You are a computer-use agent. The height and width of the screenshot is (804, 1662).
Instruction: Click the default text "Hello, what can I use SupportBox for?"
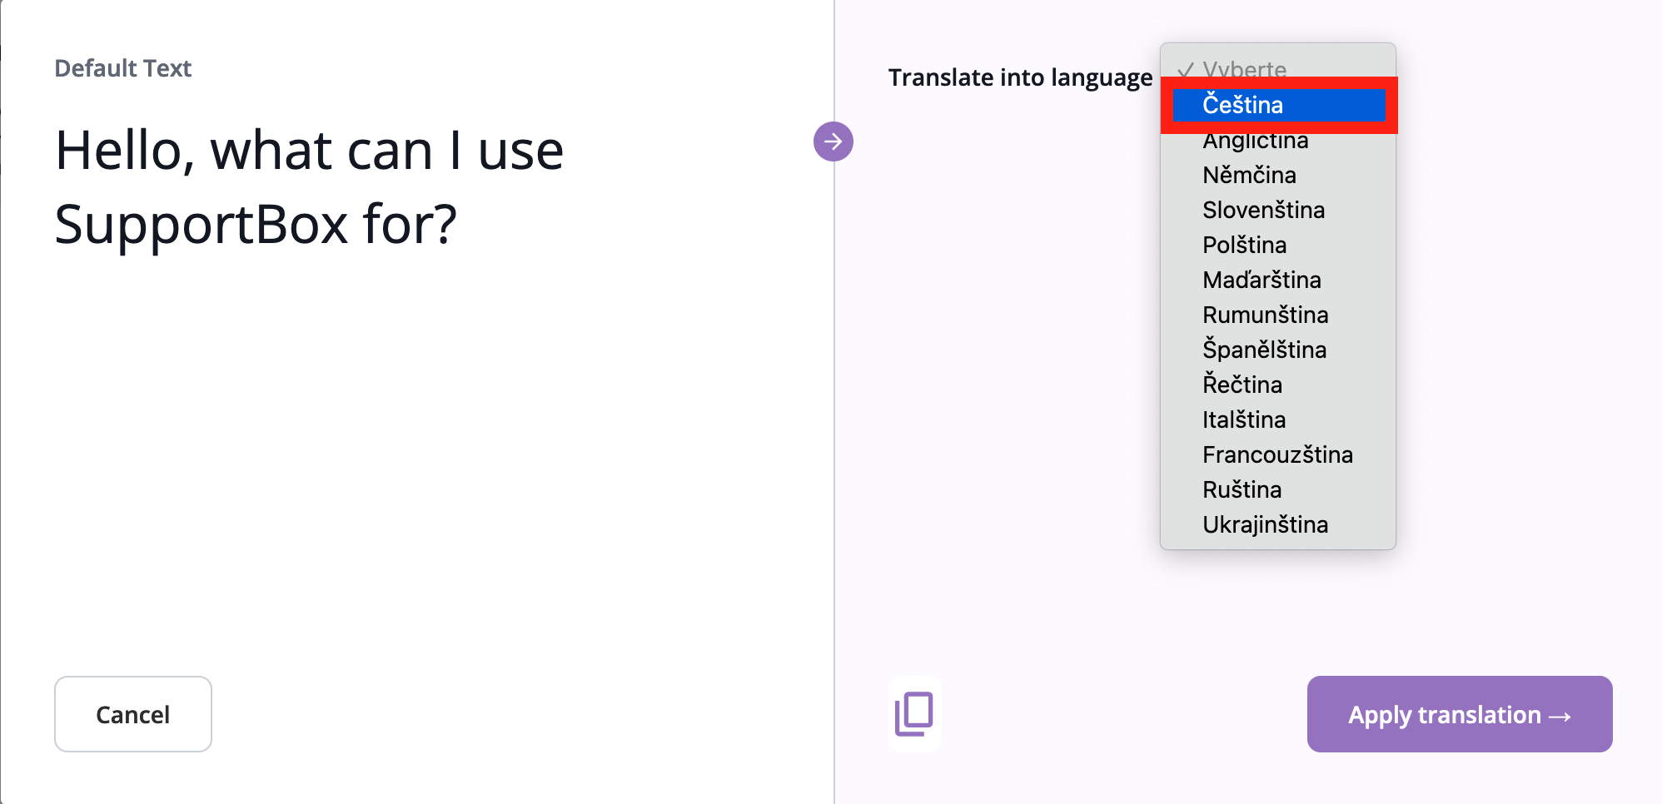pyautogui.click(x=309, y=187)
